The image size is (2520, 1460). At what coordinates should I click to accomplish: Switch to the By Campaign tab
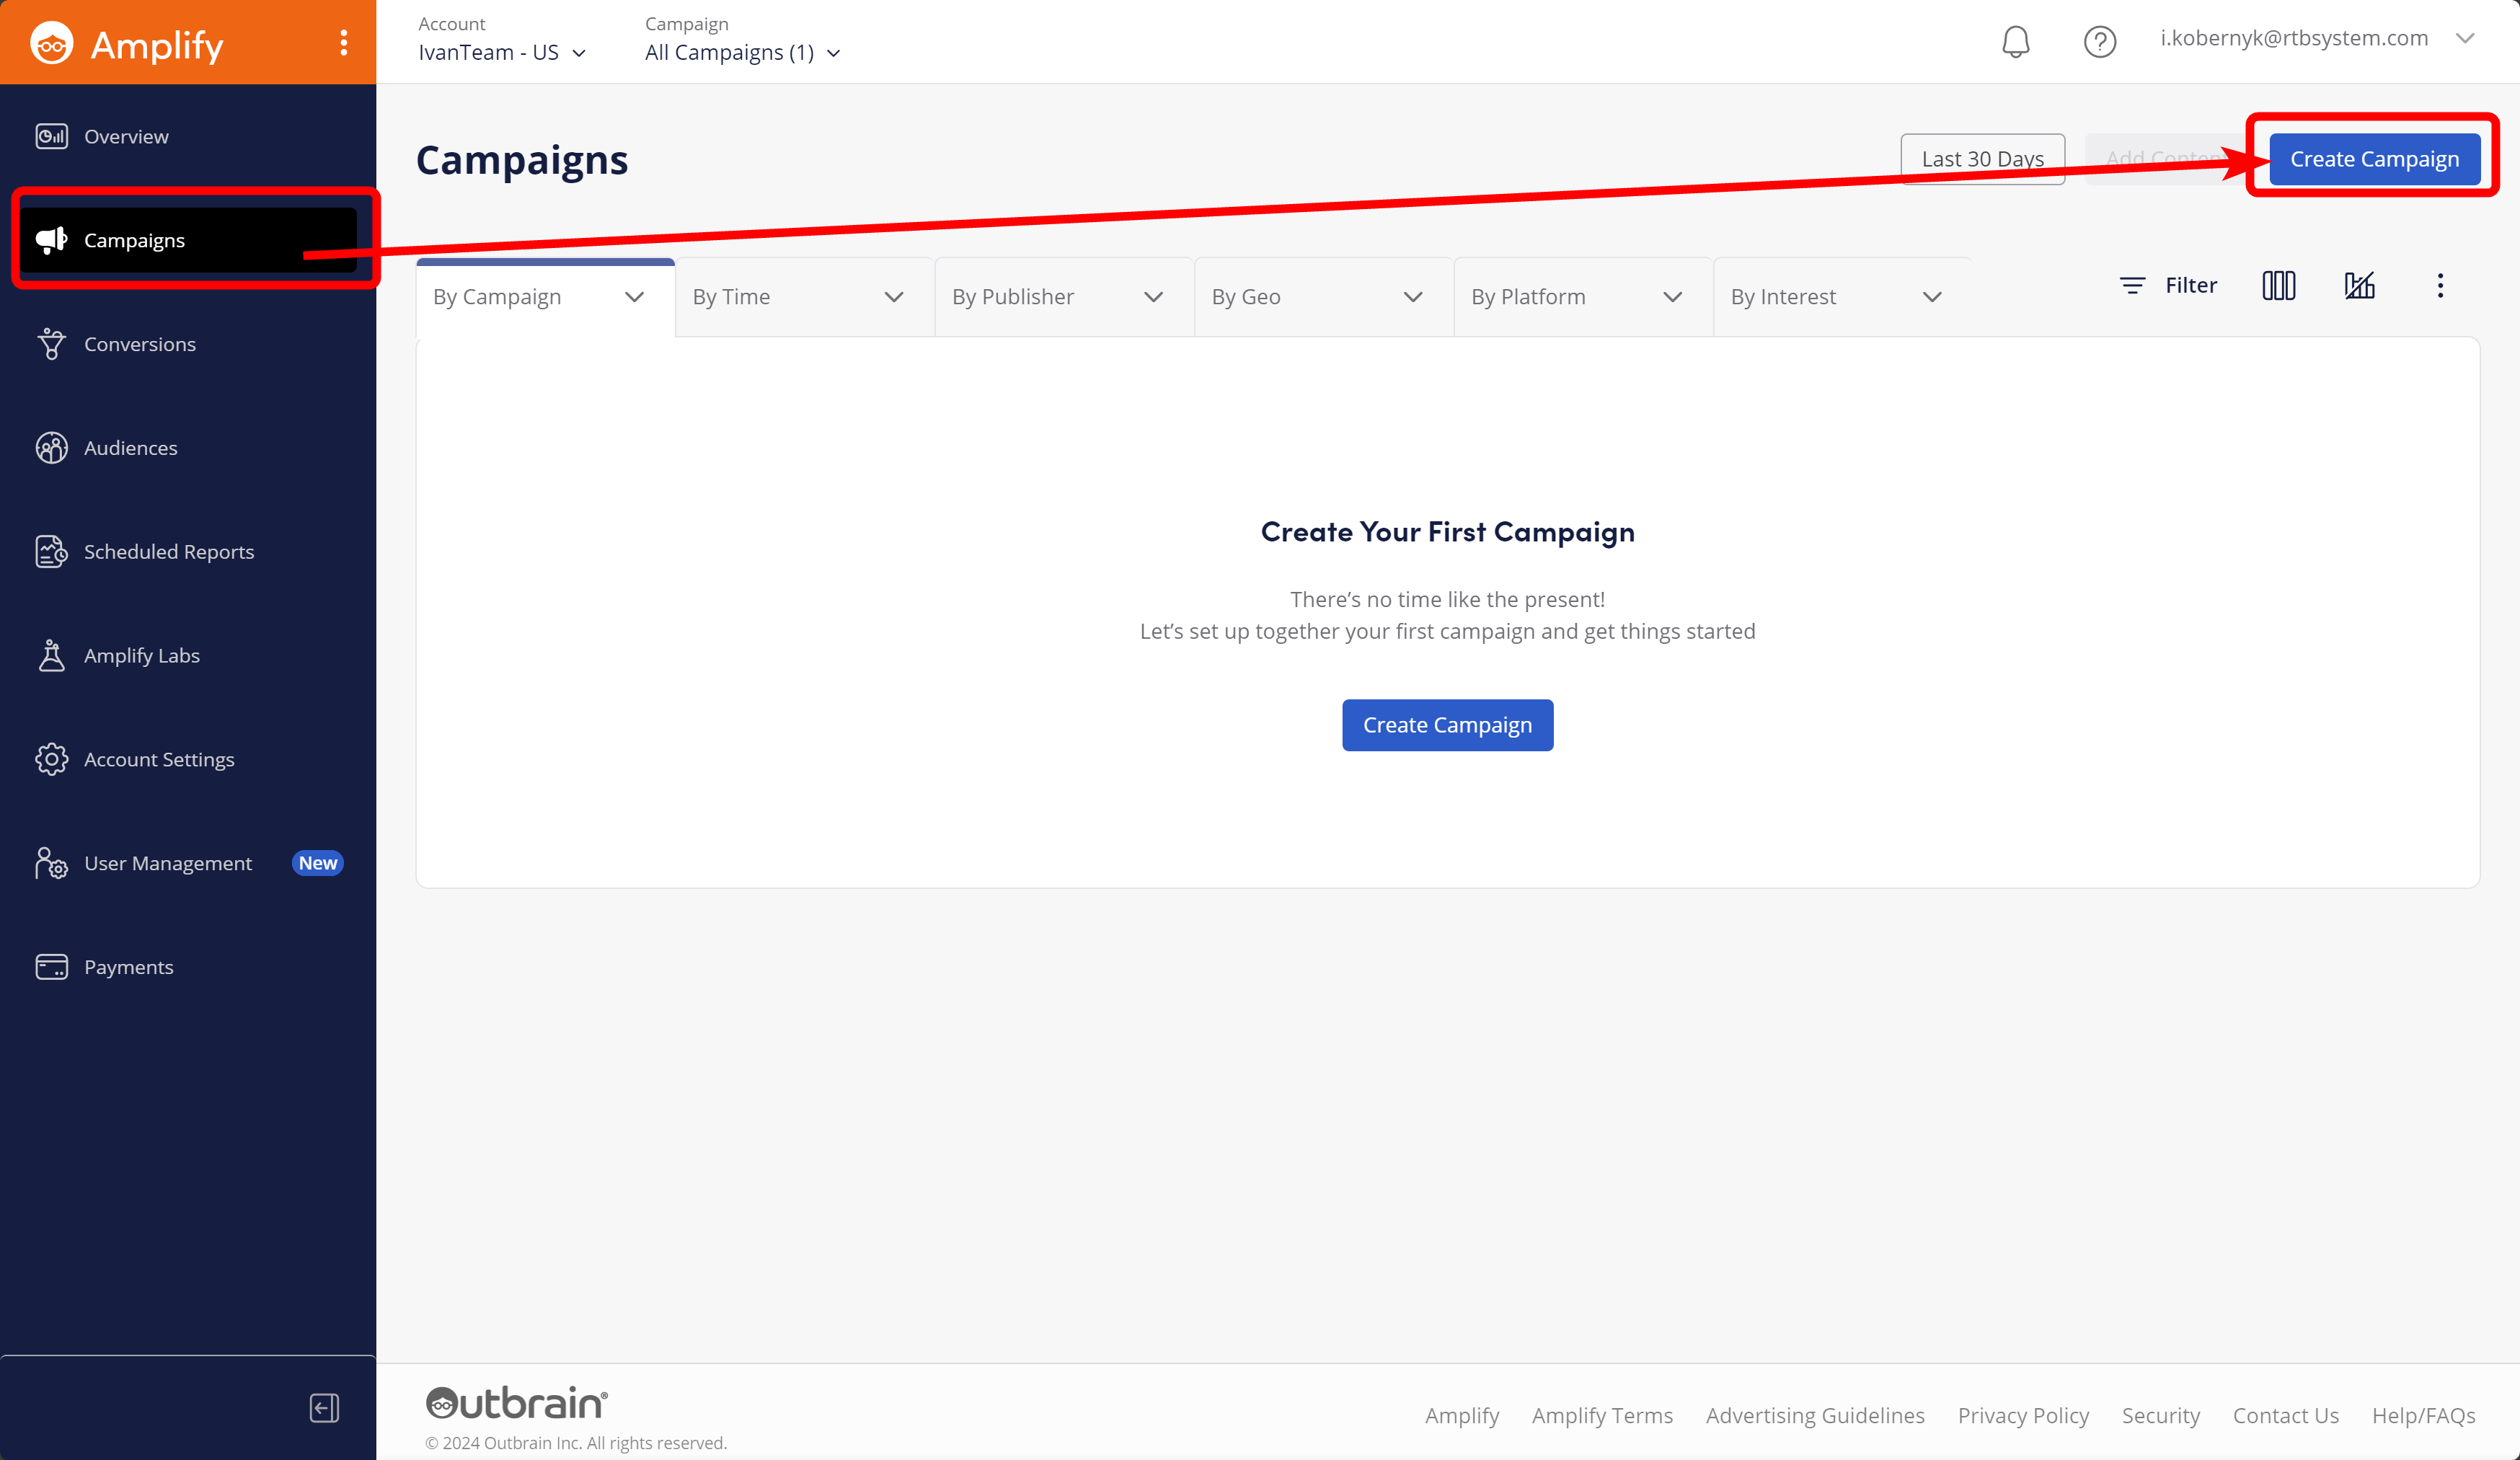click(x=545, y=297)
